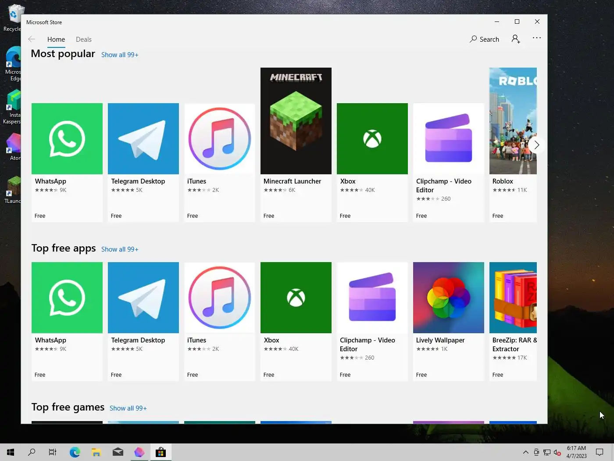Image resolution: width=614 pixels, height=461 pixels.
Task: Open taskbar Search icon
Action: (x=32, y=452)
